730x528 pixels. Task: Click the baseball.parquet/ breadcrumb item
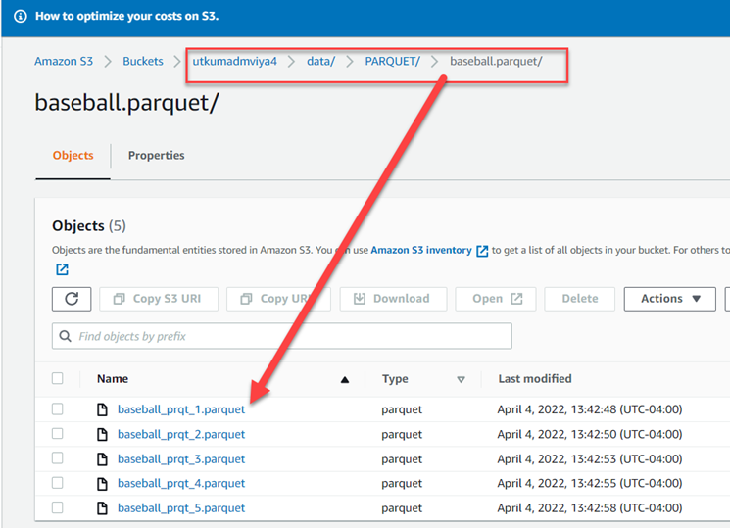tap(496, 61)
